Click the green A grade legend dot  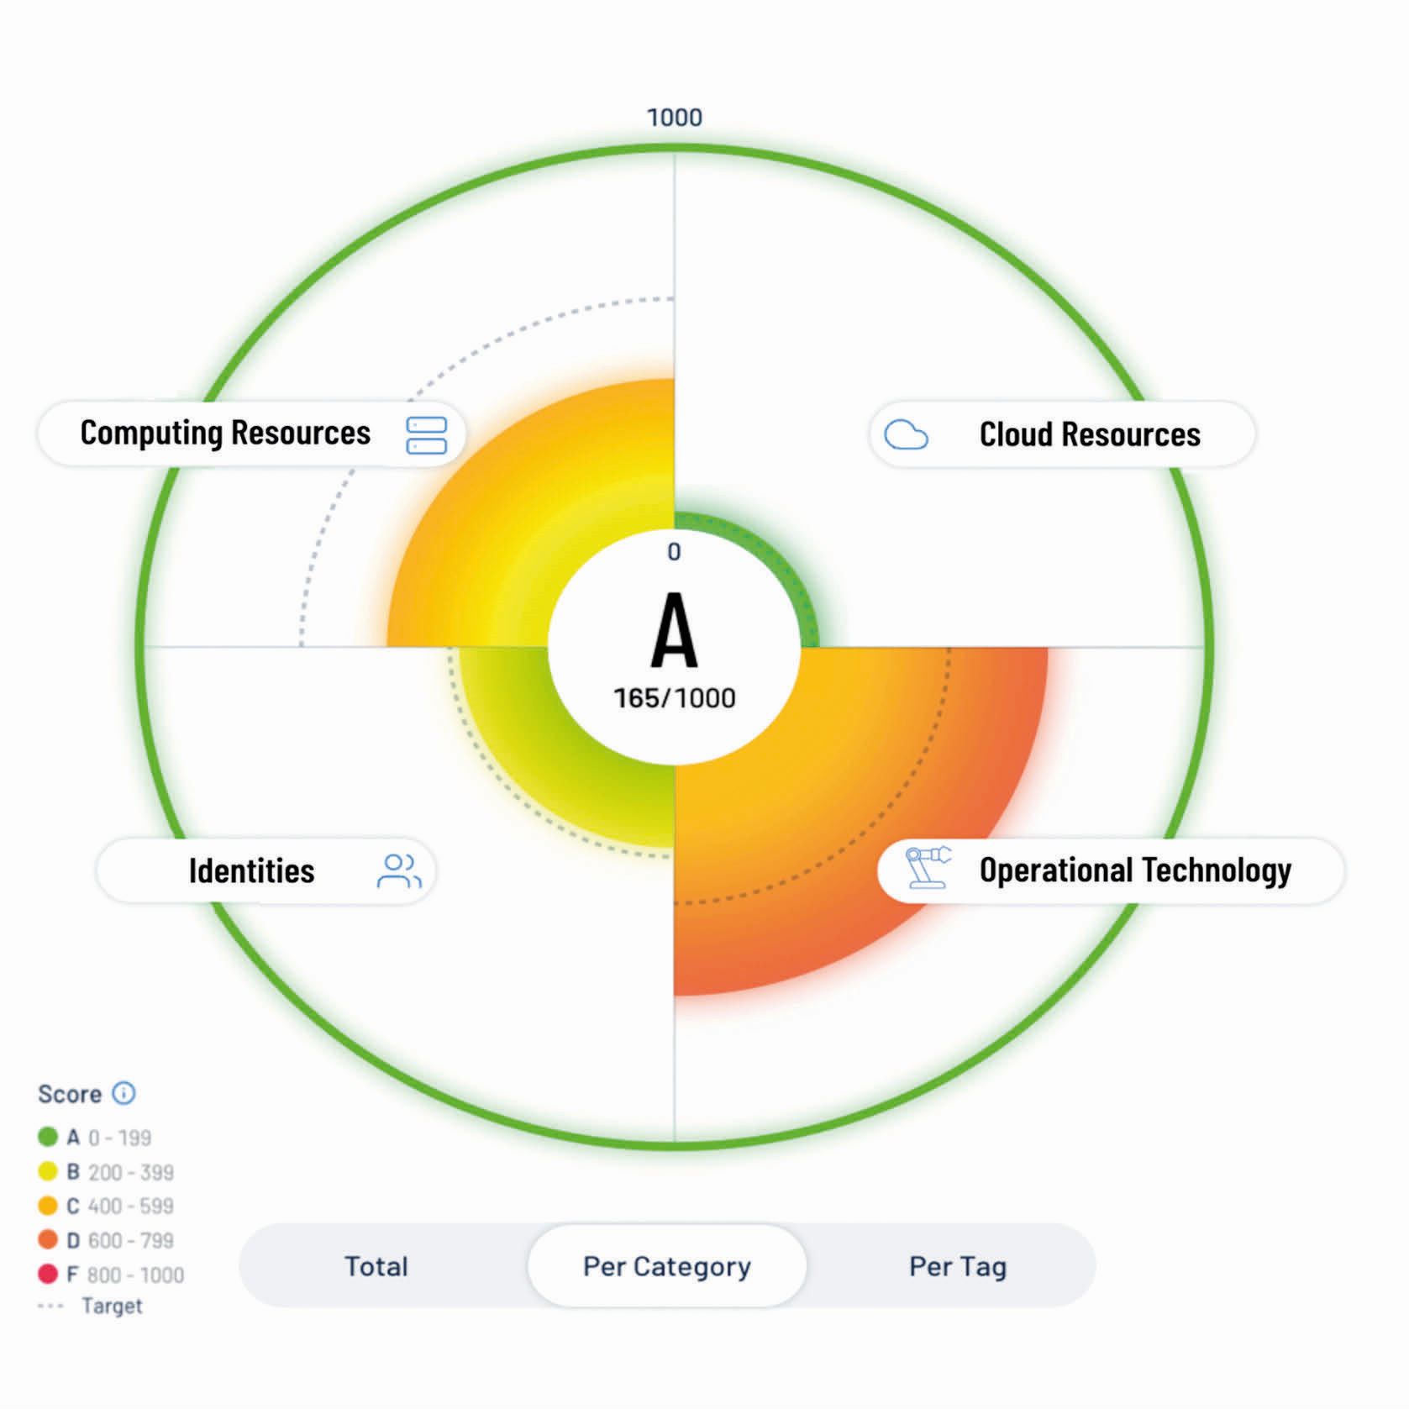[x=48, y=1137]
